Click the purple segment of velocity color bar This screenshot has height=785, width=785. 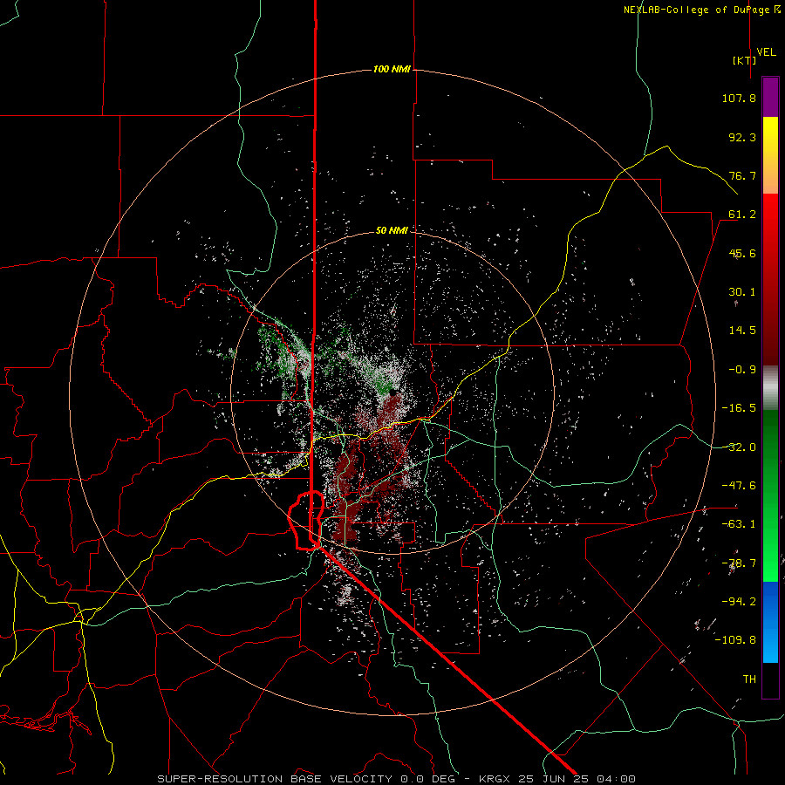[x=770, y=97]
